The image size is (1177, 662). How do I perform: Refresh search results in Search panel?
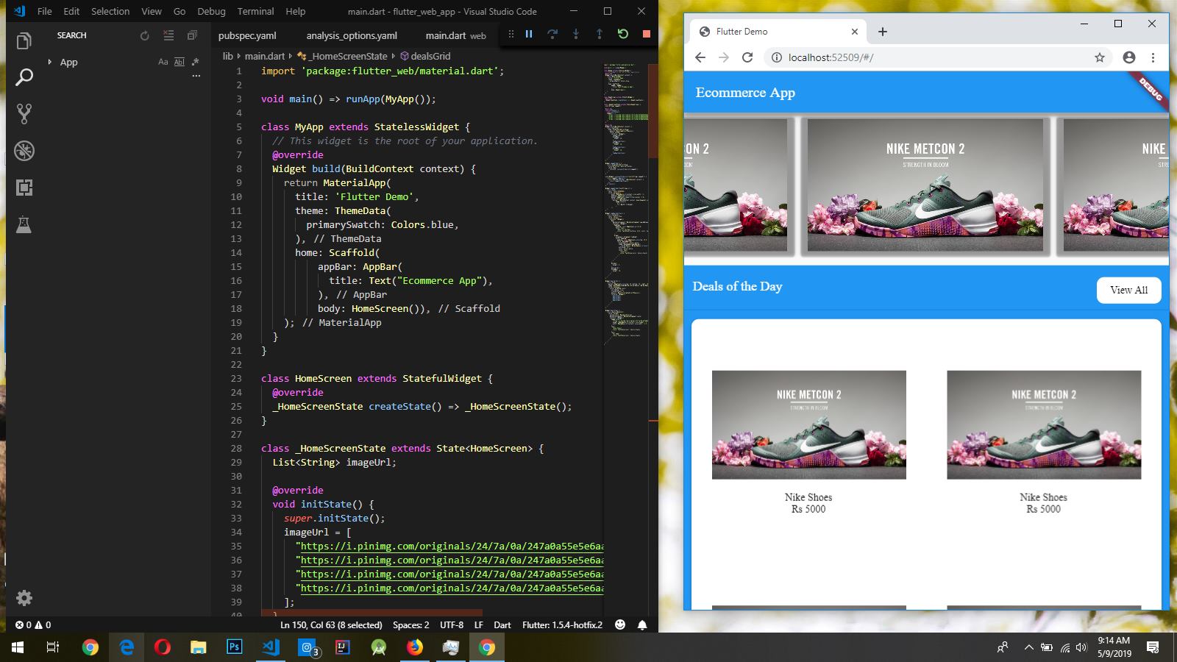(x=144, y=35)
